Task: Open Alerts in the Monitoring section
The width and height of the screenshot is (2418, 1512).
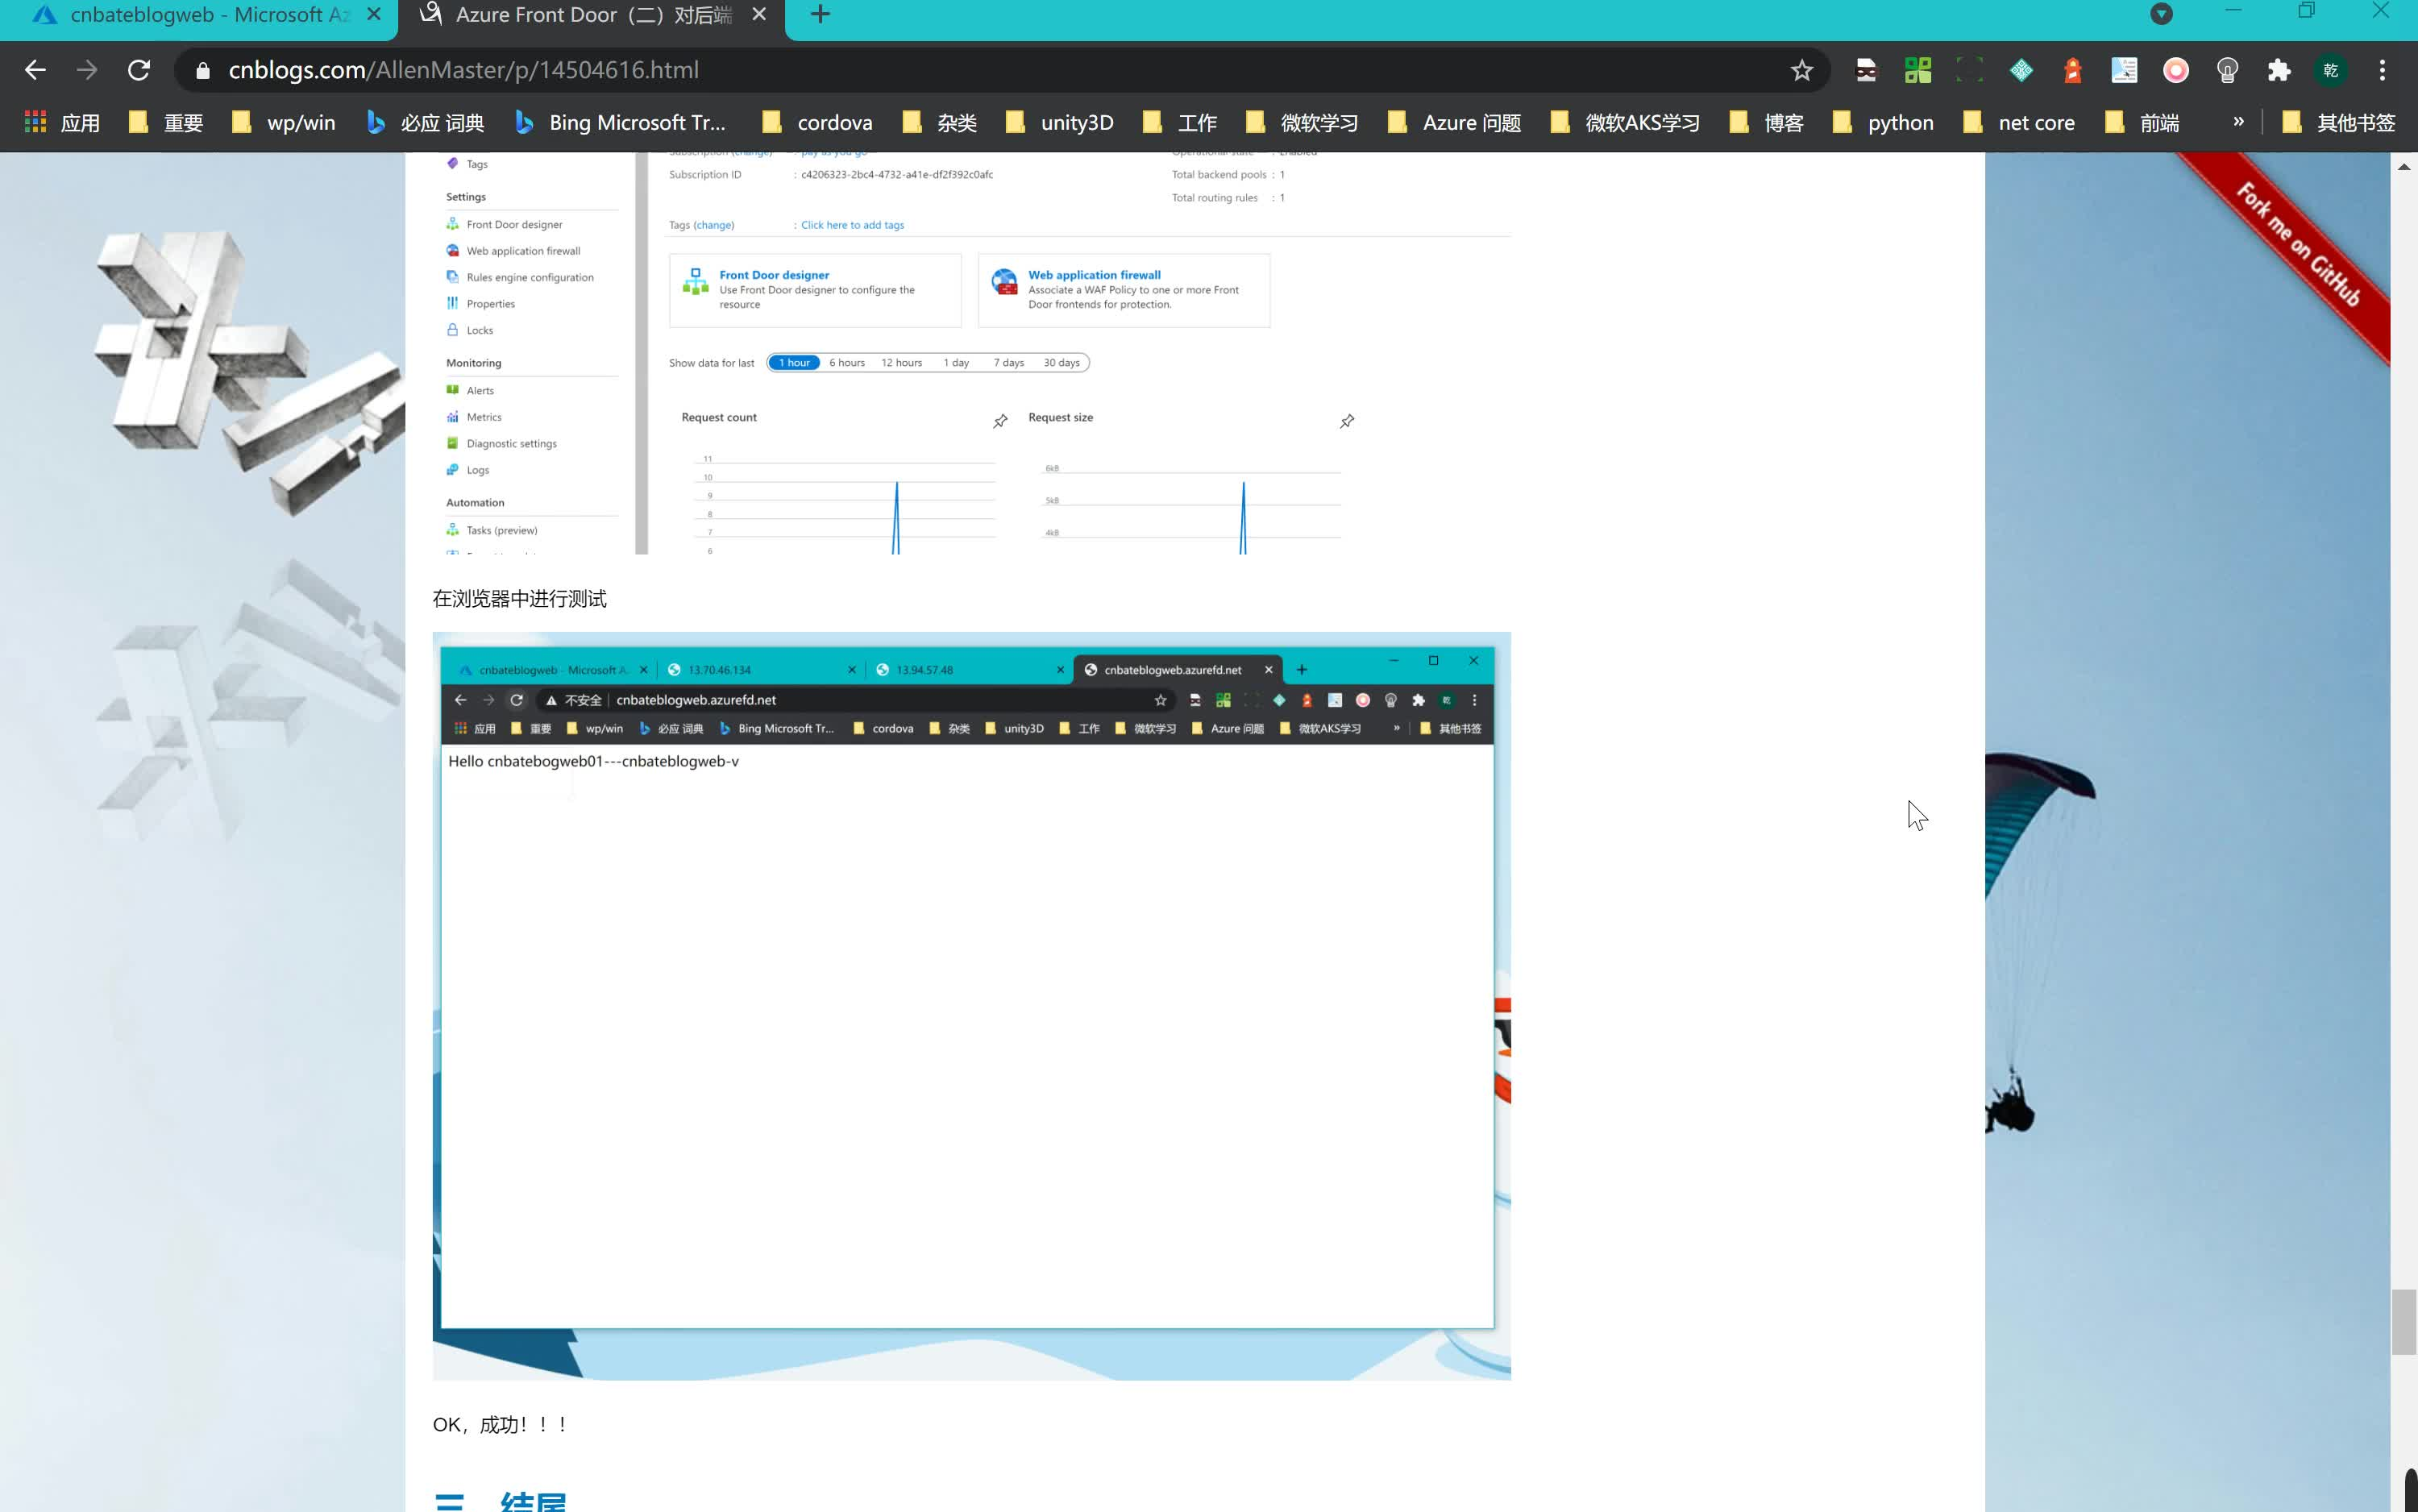Action: tap(481, 390)
